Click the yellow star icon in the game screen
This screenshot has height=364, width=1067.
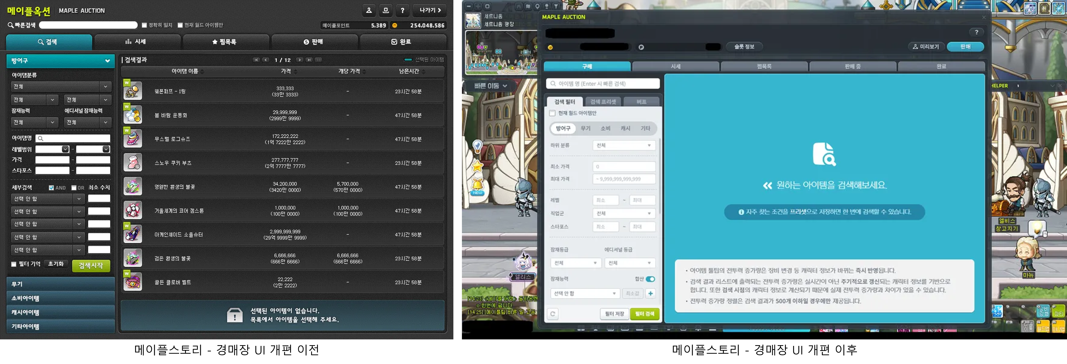pos(478,166)
